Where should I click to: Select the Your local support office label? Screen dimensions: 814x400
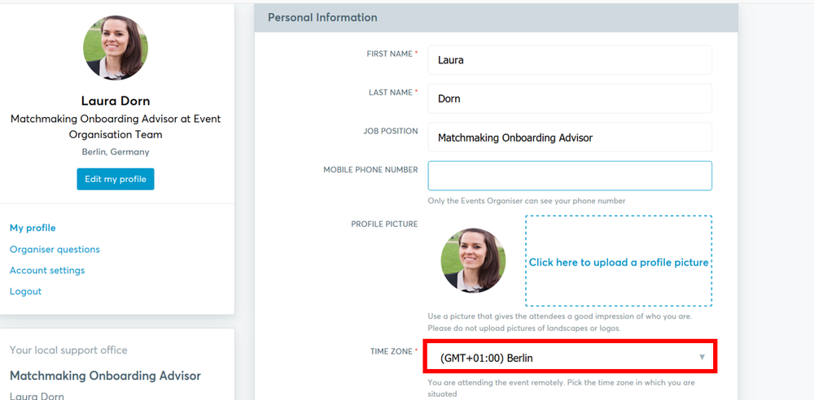(x=68, y=350)
